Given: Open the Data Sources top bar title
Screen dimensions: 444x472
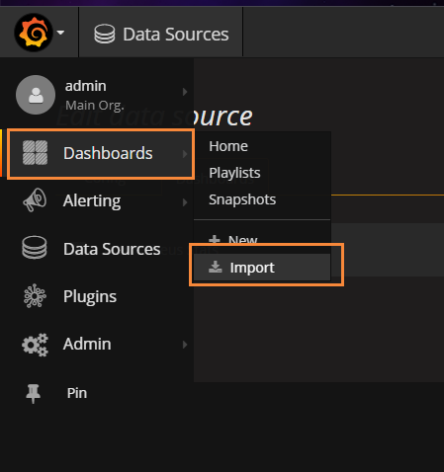Looking at the screenshot, I should point(176,35).
